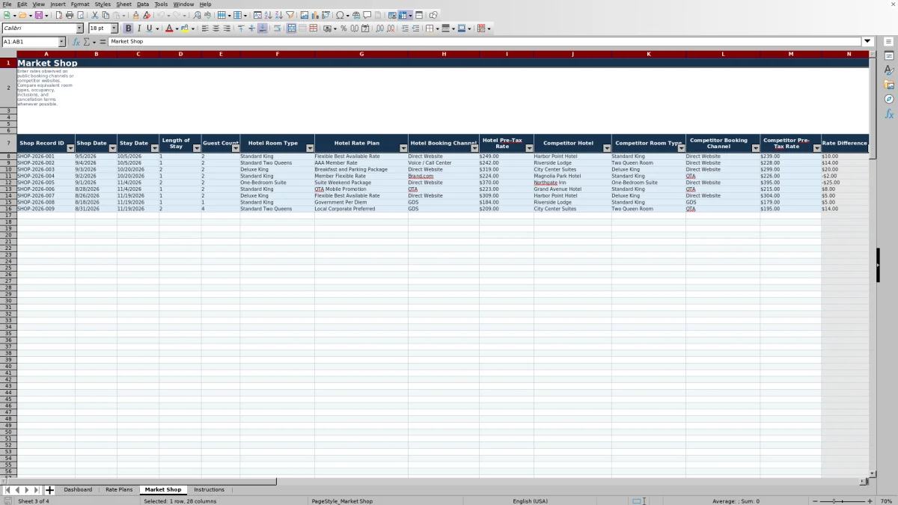Screen dimensions: 898x505
Task: Open filter dropdown for Shop Record ID
Action: 70,148
